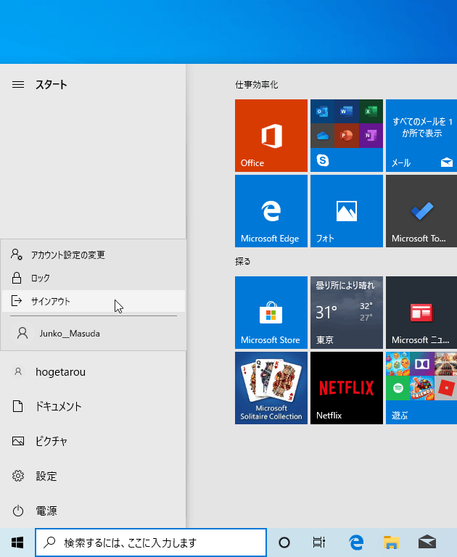This screenshot has width=457, height=557.
Task: Open ドキュメント documents folder
Action: coord(93,406)
